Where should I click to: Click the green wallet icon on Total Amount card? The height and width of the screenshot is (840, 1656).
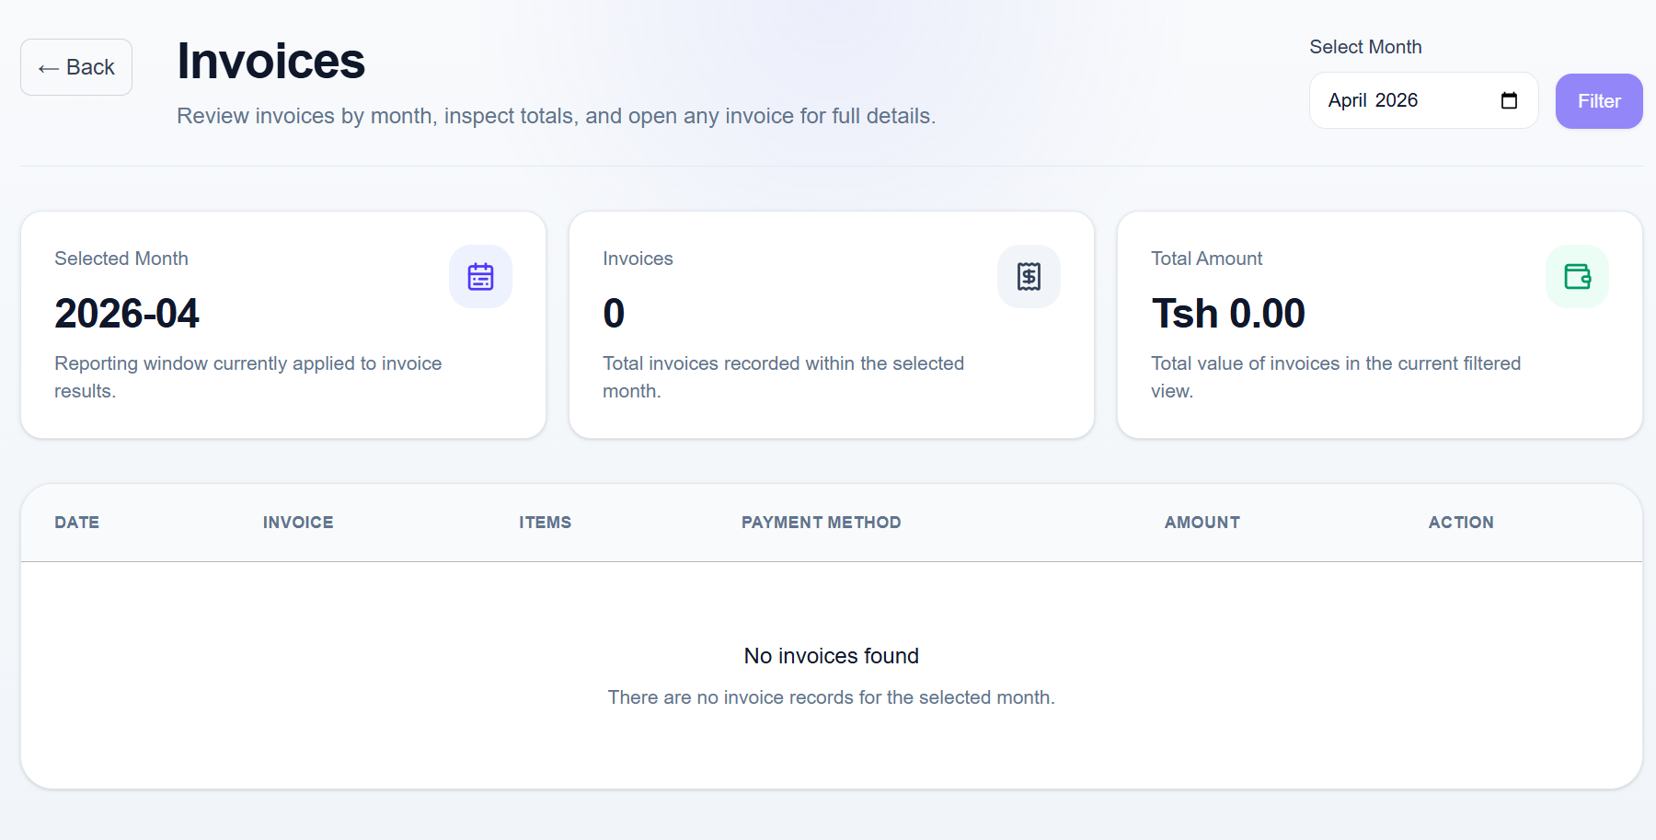tap(1577, 276)
